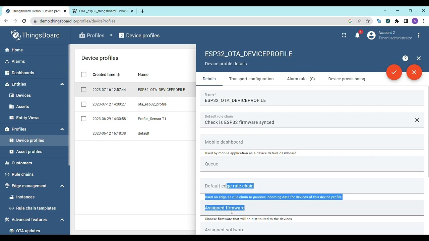Click the OTA updates icon
The width and height of the screenshot is (429, 241).
point(12,231)
